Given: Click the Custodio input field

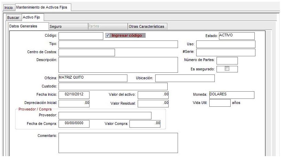Looking at the screenshot, I should pyautogui.click(x=113, y=86).
